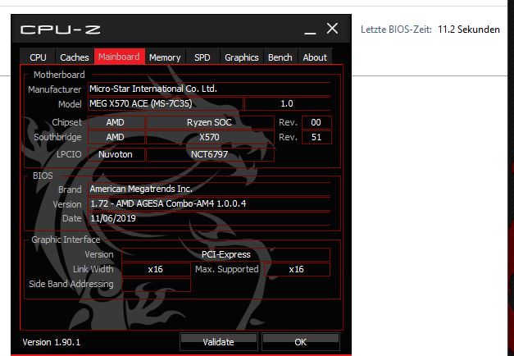Click the Link Width x16 field
Viewport: 514px width, 356px height.
156,269
